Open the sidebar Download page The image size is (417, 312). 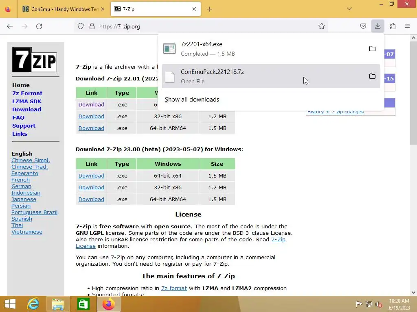26,109
